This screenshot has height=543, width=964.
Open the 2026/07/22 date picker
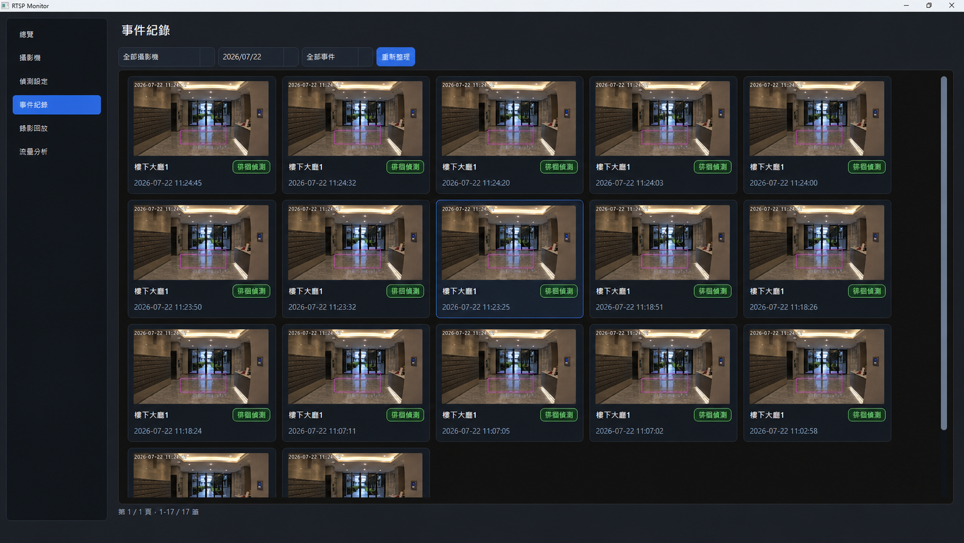click(x=258, y=57)
